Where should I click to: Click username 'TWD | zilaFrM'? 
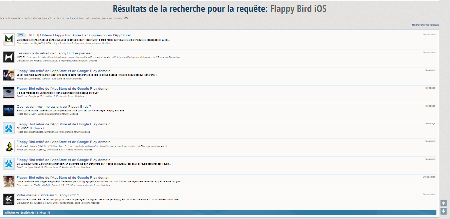[x=42, y=185]
